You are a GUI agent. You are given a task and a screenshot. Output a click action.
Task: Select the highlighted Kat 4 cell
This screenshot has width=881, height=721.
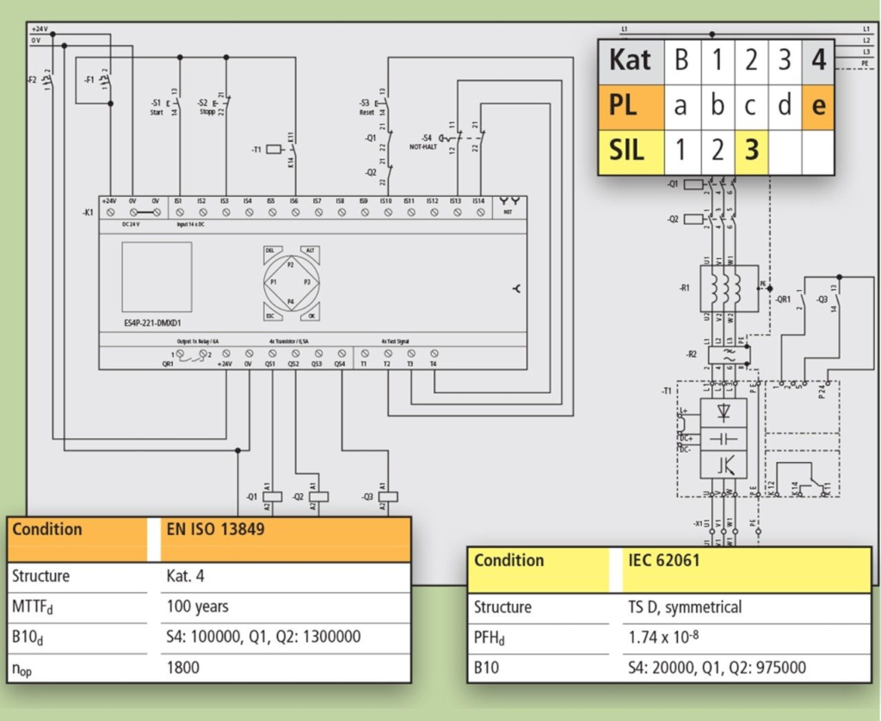pos(818,60)
